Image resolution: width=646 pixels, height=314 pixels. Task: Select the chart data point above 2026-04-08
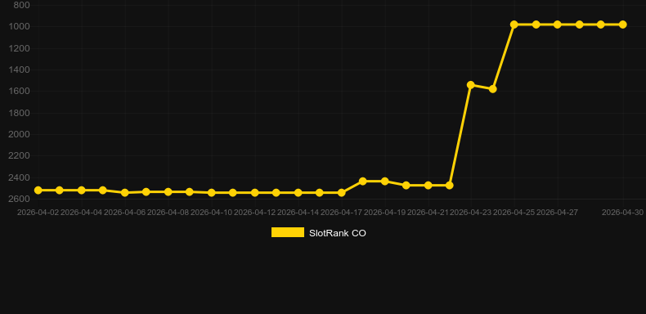(x=168, y=192)
